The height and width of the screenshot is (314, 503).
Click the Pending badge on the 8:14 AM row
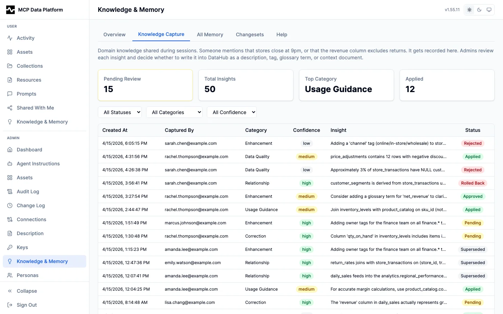473,302
